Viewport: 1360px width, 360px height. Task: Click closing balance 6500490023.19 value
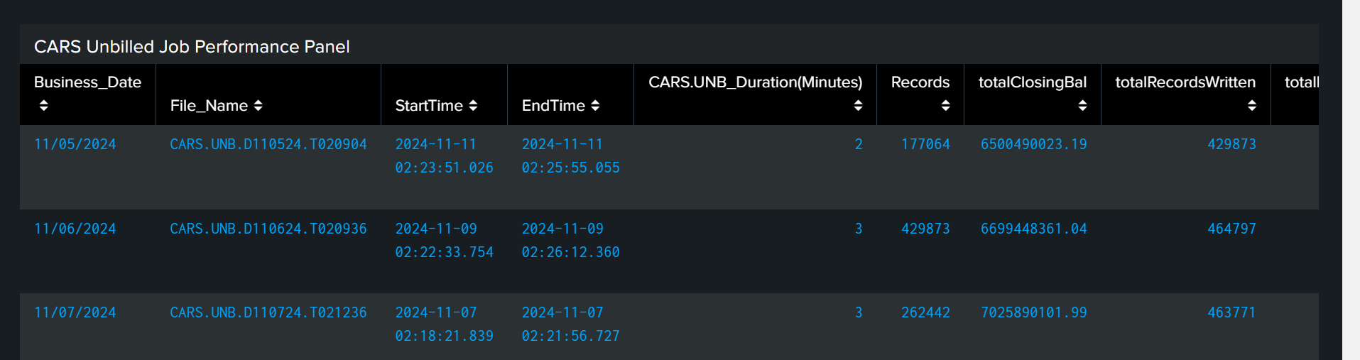(1033, 144)
